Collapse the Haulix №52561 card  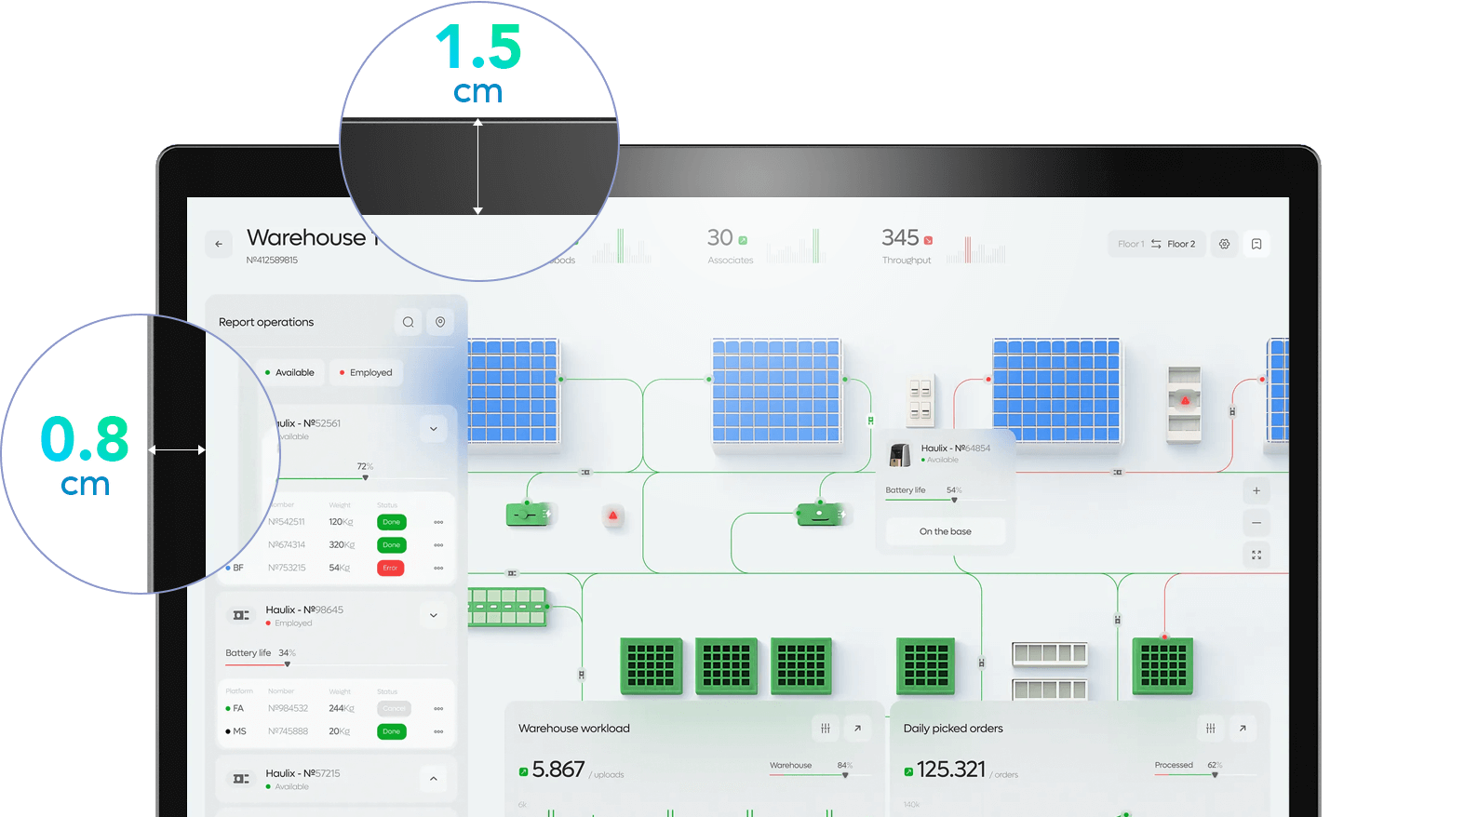[x=434, y=429]
